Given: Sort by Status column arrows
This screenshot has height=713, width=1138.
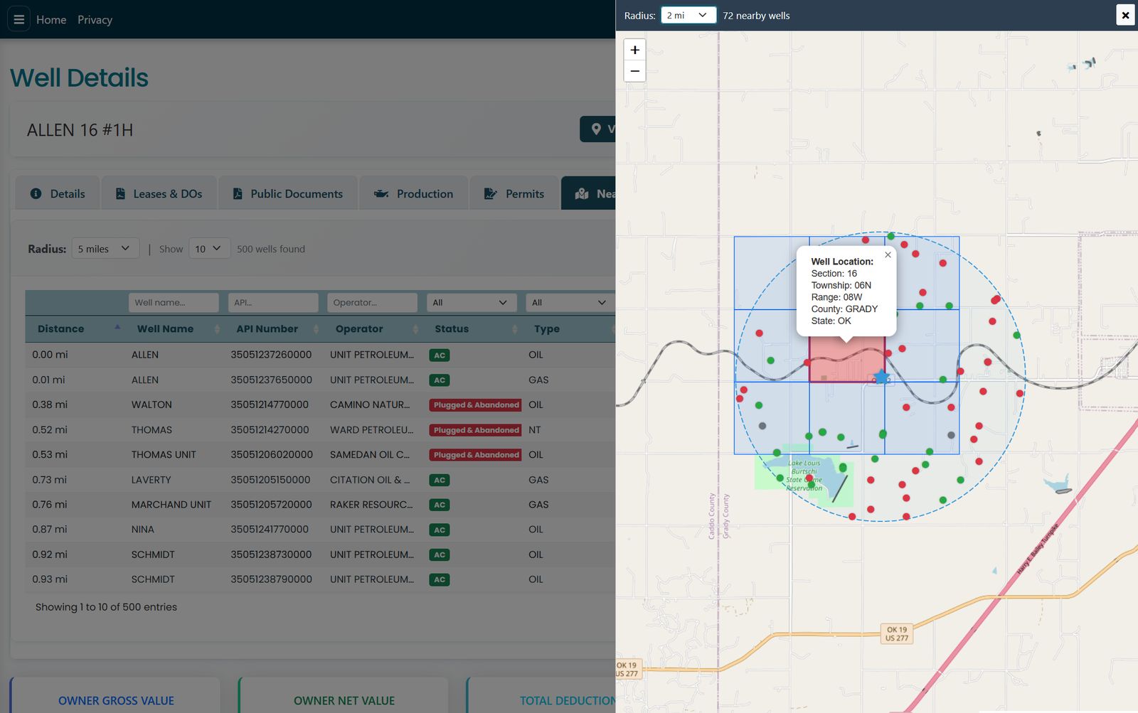Looking at the screenshot, I should point(514,328).
